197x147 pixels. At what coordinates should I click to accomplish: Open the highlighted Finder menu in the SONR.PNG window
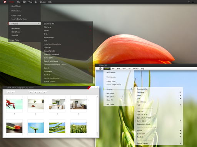pyautogui.click(x=107, y=69)
